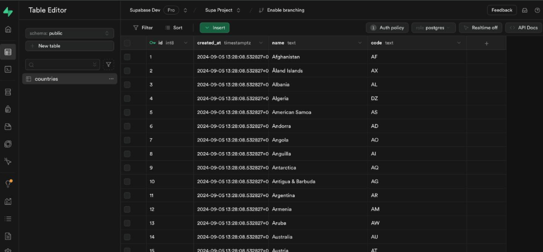Click the Feedback button
The height and width of the screenshot is (252, 543).
click(x=502, y=10)
